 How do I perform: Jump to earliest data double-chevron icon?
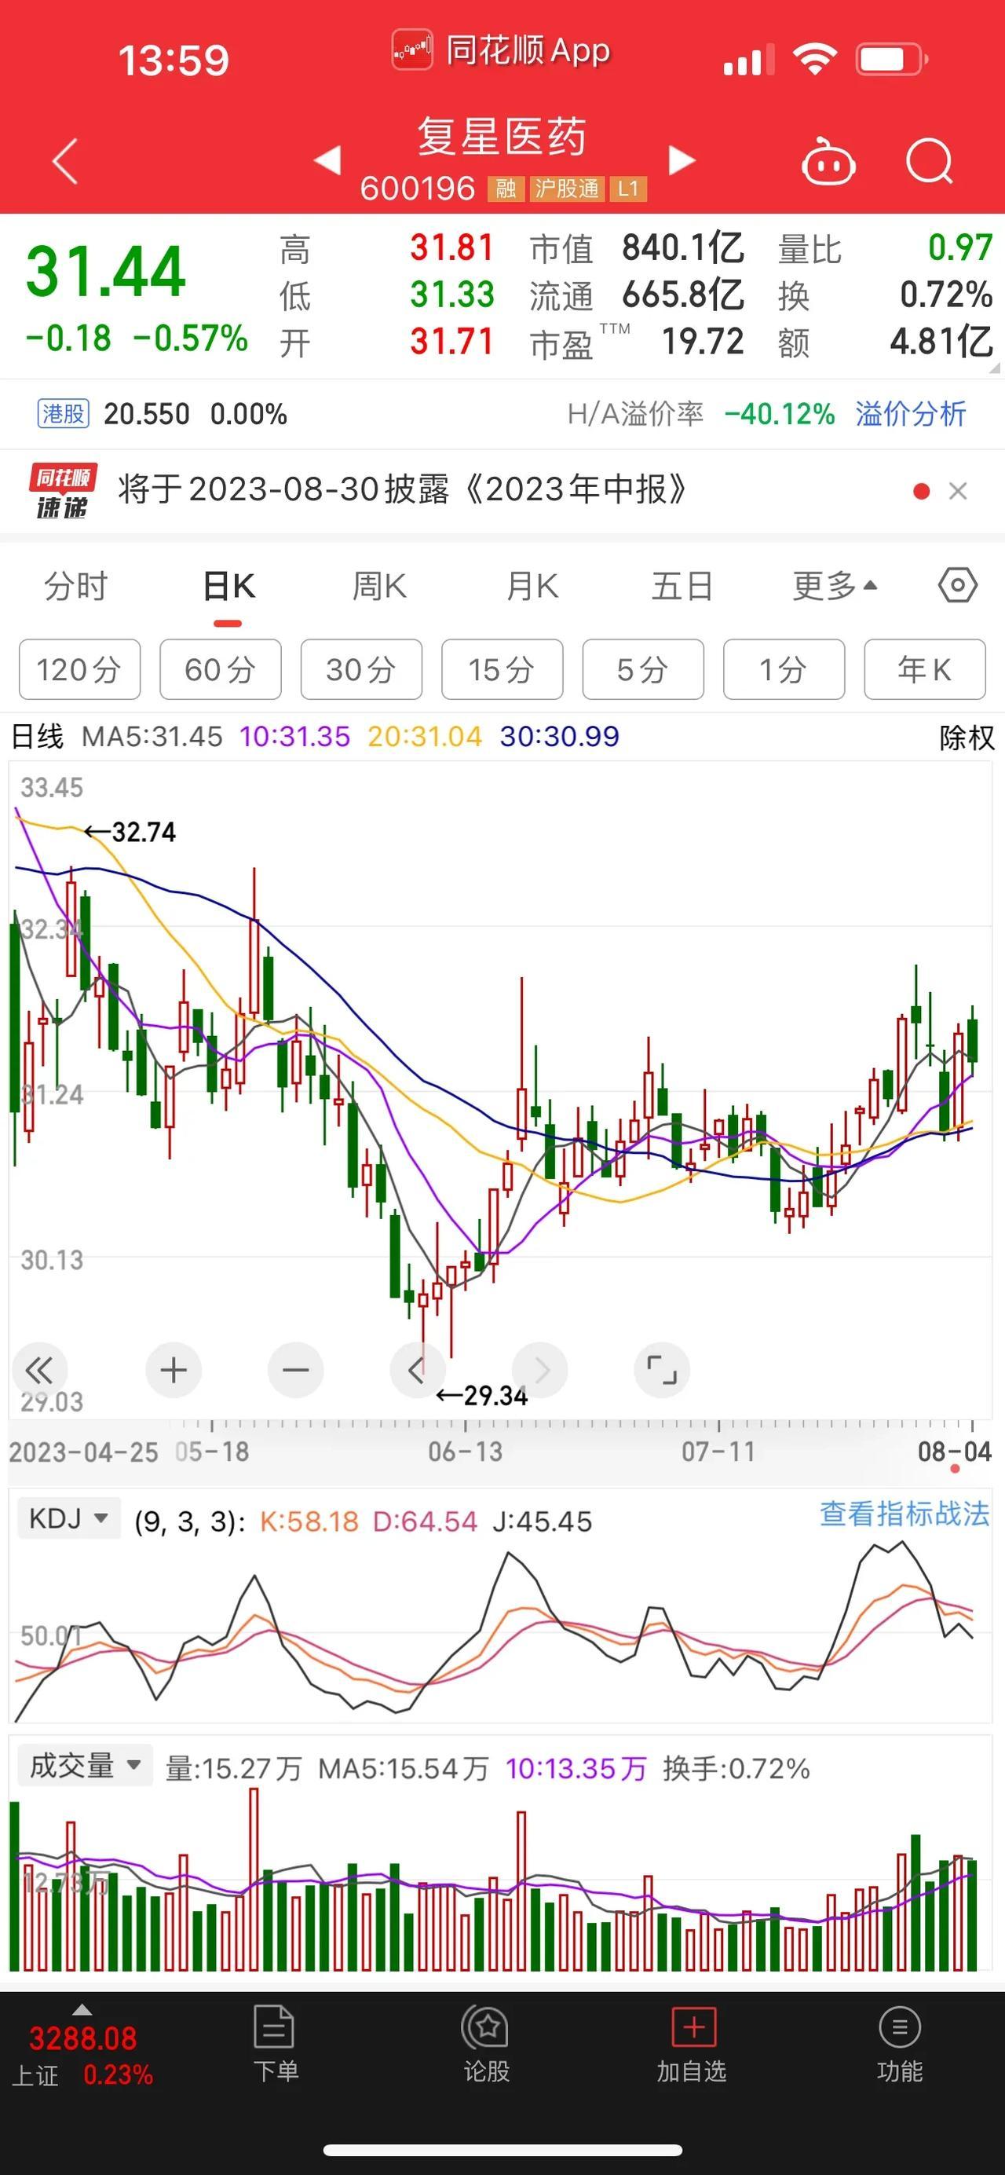point(38,1370)
